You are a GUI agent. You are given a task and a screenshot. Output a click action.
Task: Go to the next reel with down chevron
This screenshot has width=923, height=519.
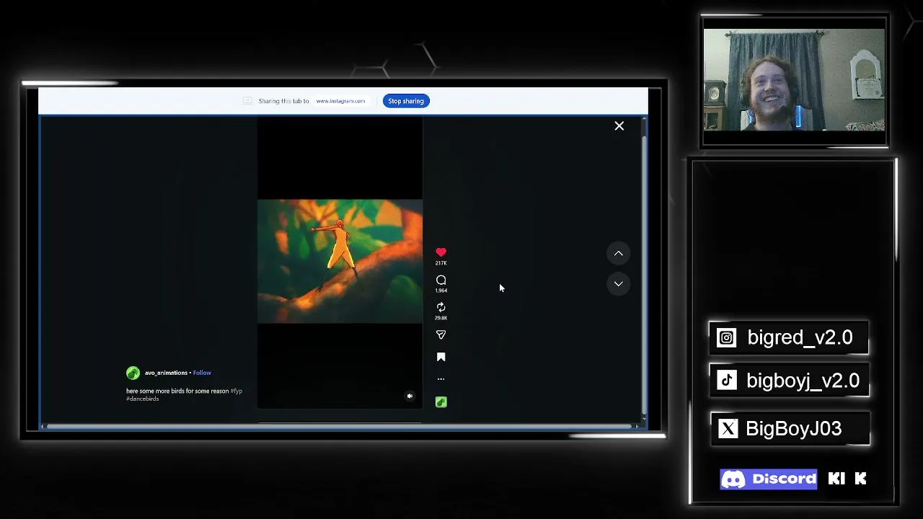click(x=618, y=283)
